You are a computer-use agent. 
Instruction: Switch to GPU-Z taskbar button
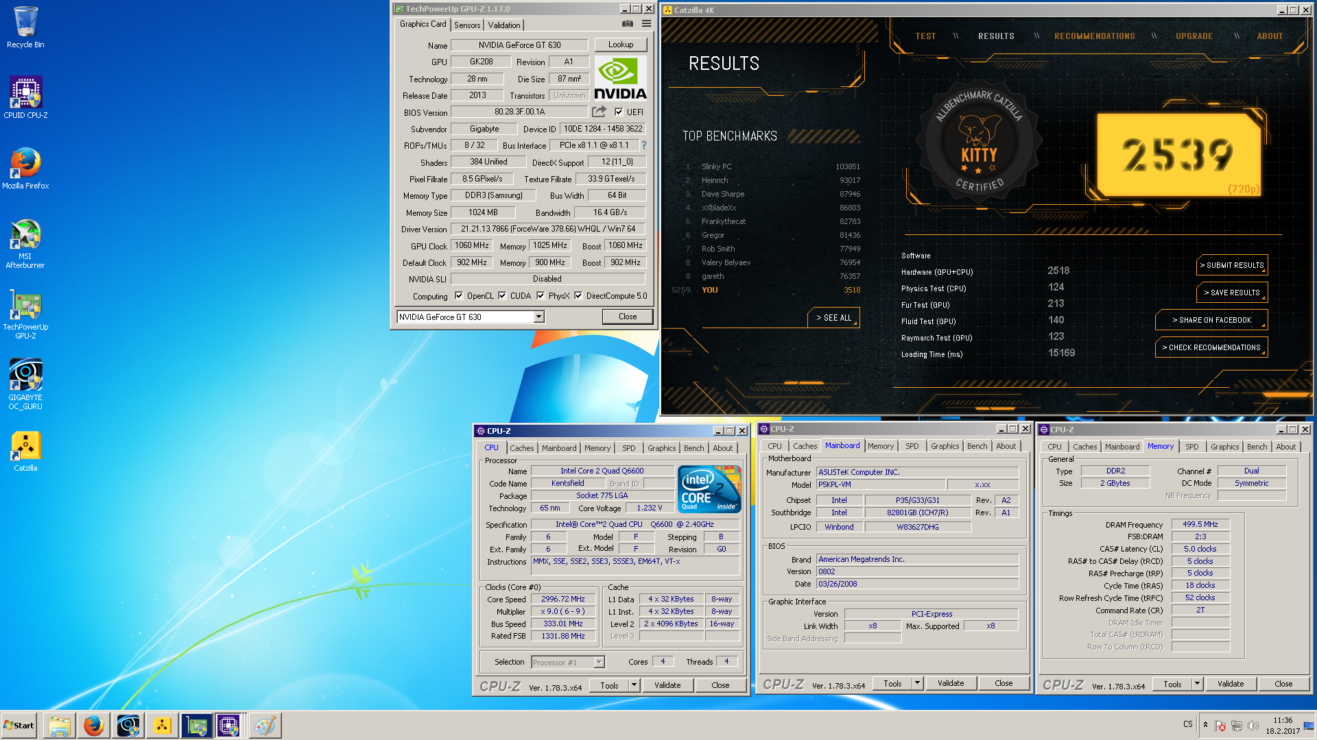[x=197, y=726]
